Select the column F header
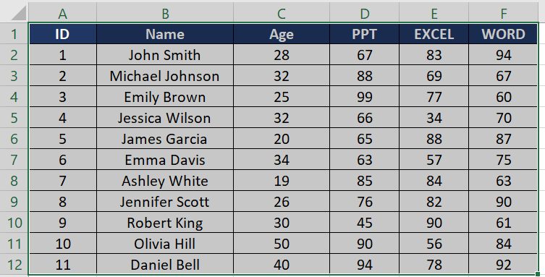 tap(504, 14)
